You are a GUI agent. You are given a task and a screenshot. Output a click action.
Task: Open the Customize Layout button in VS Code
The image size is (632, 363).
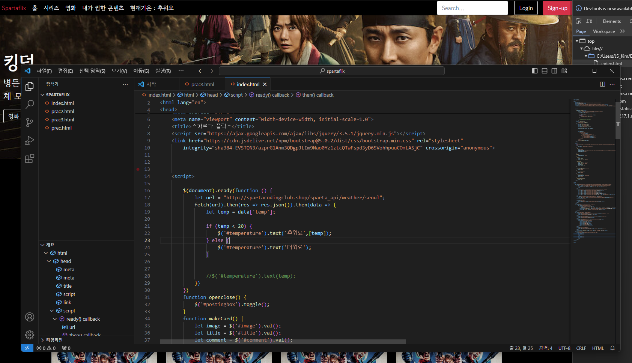564,71
